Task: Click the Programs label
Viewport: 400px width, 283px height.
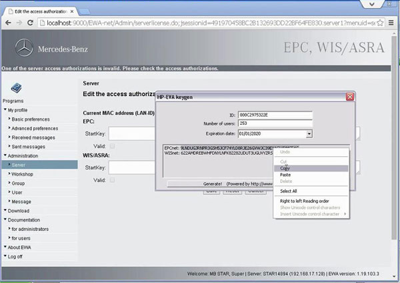Action: [13, 101]
